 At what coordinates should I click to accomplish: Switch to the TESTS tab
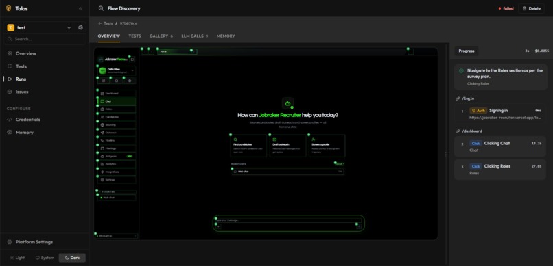134,36
